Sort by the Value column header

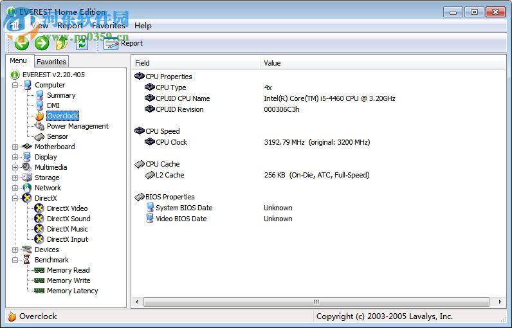point(383,63)
